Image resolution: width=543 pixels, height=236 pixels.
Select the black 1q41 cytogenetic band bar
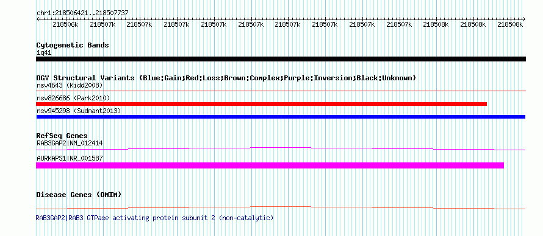click(x=281, y=59)
